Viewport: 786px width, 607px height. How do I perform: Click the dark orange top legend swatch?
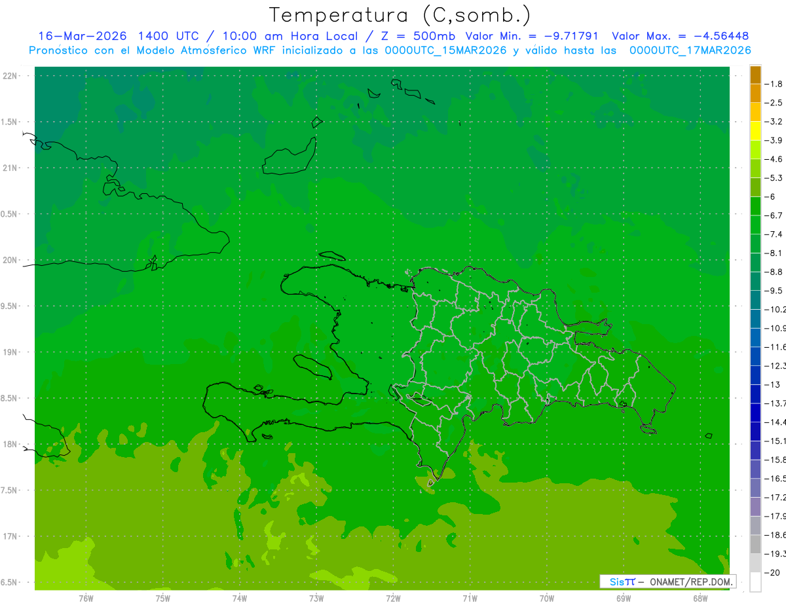point(755,75)
